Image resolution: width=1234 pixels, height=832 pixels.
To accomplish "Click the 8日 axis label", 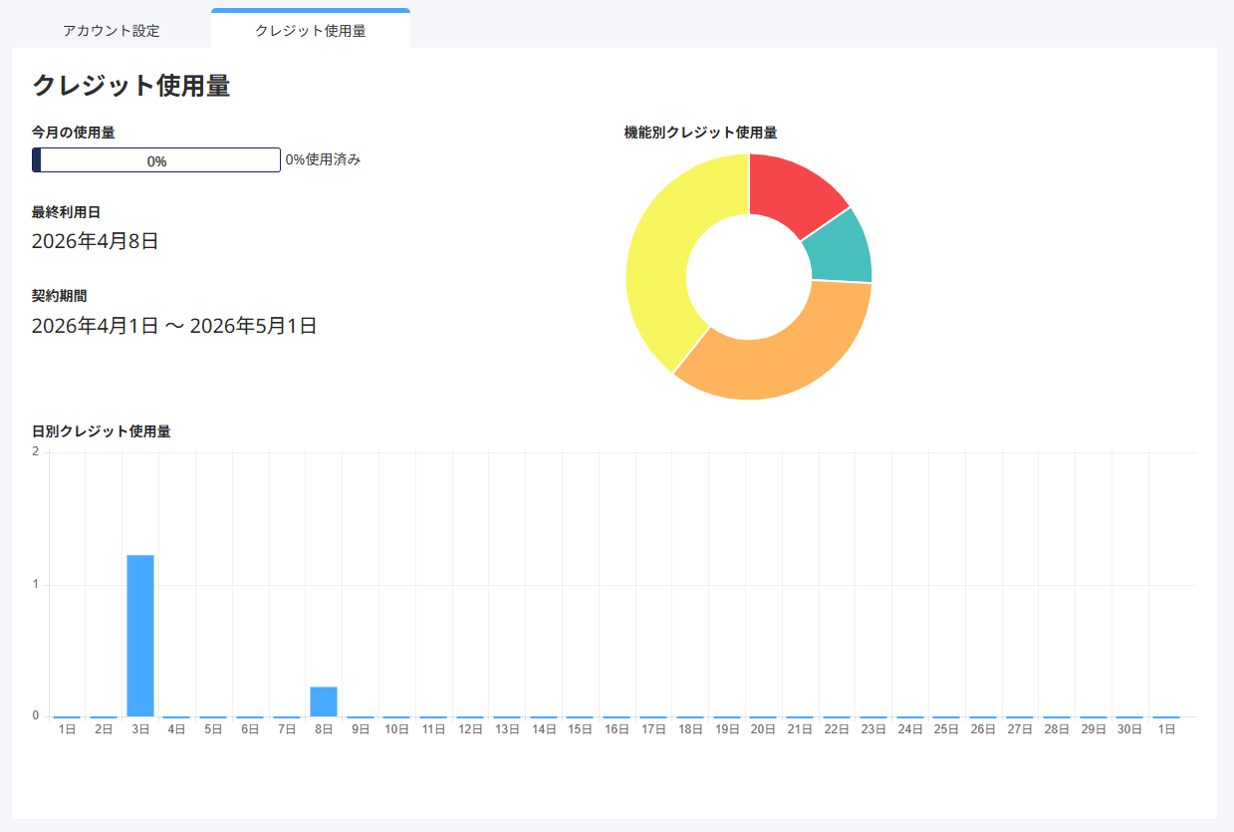I will (x=324, y=729).
